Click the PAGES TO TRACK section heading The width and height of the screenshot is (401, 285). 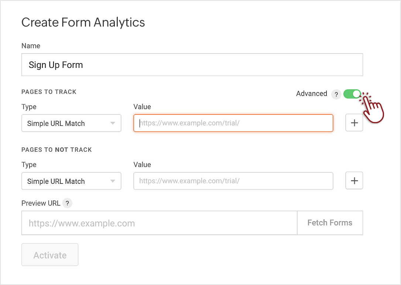(49, 92)
